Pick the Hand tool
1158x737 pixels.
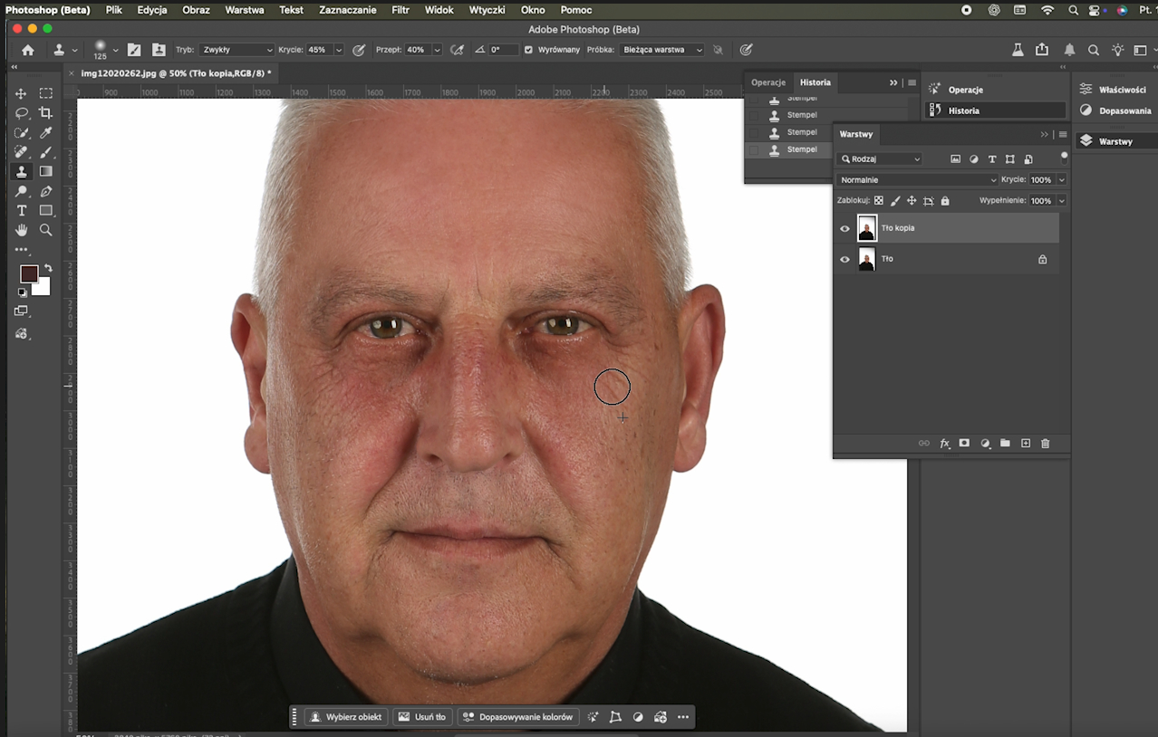point(21,230)
